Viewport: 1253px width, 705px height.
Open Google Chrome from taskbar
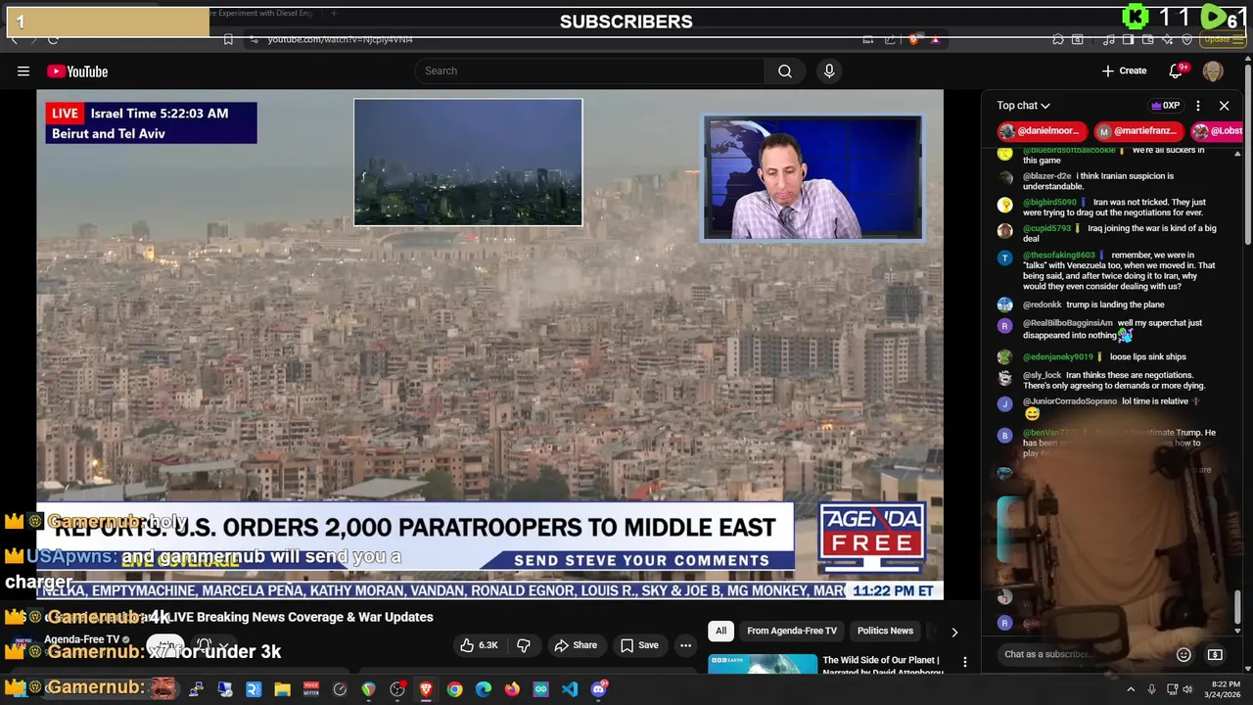pyautogui.click(x=454, y=689)
